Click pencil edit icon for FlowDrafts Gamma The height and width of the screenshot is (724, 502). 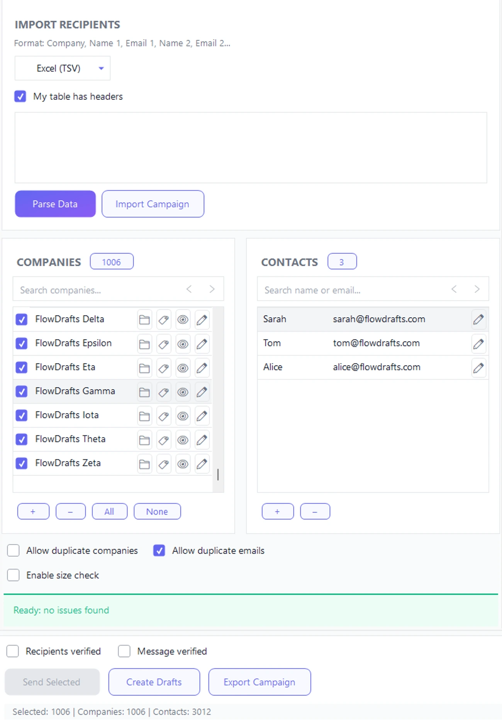202,392
